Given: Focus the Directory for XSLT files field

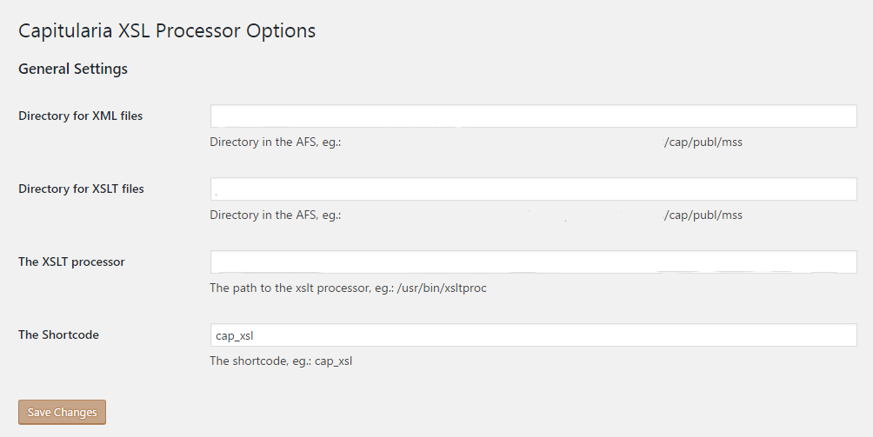Looking at the screenshot, I should coord(533,189).
